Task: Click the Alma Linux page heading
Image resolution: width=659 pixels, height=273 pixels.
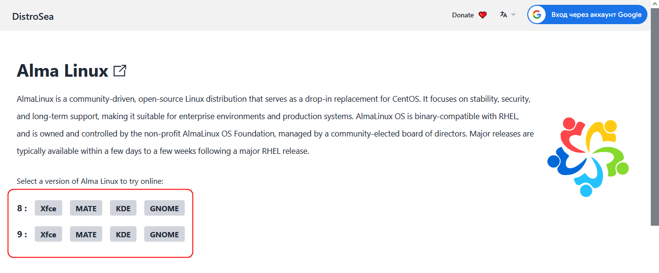Action: (x=63, y=71)
